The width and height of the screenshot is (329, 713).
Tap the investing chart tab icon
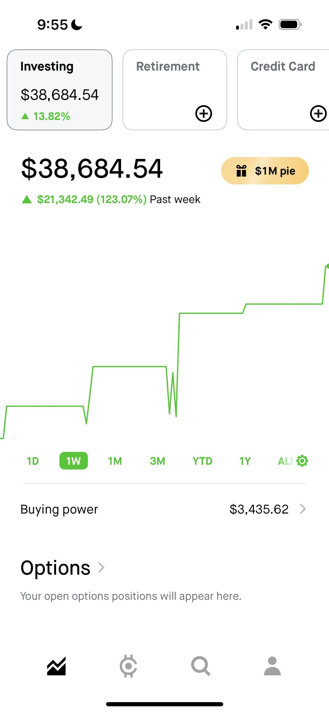pyautogui.click(x=56, y=666)
